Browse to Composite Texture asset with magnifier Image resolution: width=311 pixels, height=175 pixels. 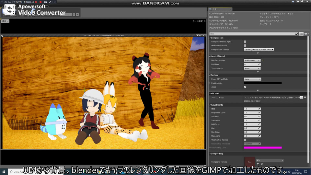click(262, 164)
